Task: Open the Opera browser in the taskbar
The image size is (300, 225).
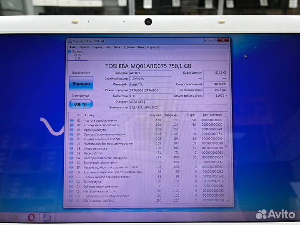Action: pyautogui.click(x=31, y=217)
